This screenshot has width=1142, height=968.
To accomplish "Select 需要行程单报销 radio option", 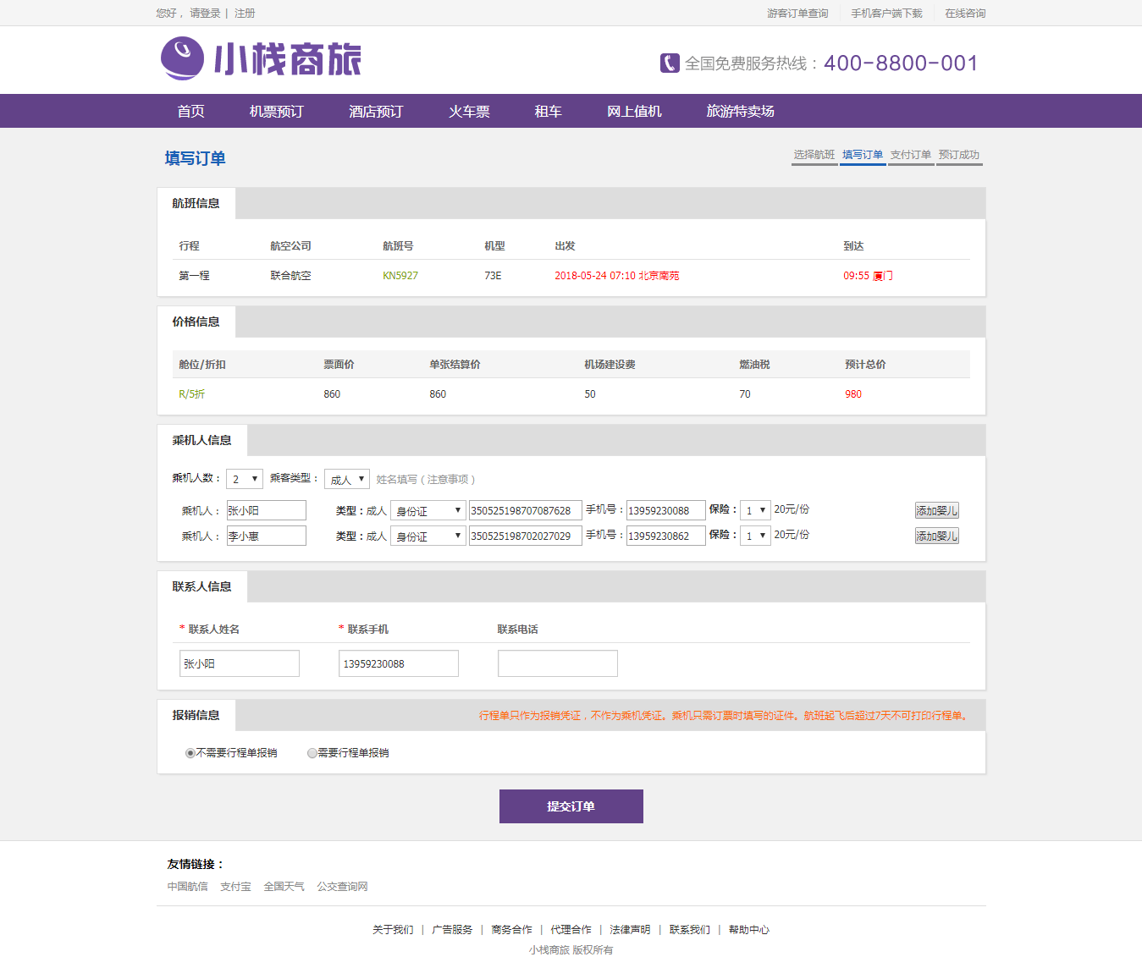I will tap(312, 753).
